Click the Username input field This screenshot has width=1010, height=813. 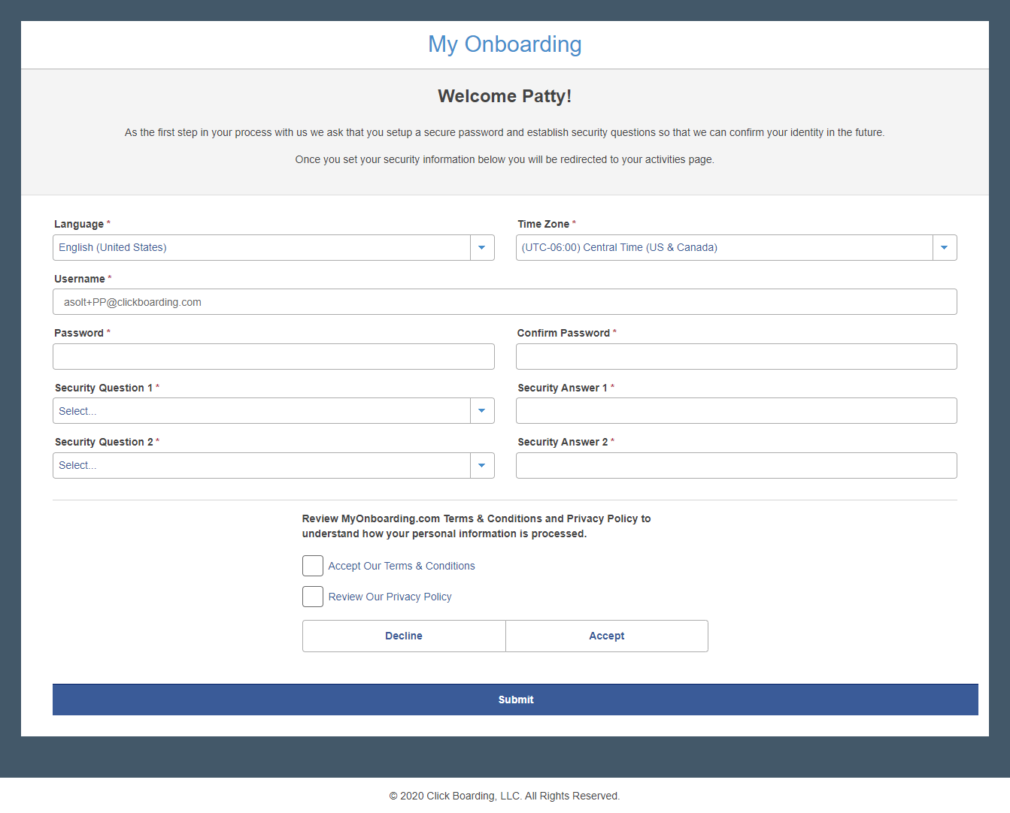(x=505, y=302)
